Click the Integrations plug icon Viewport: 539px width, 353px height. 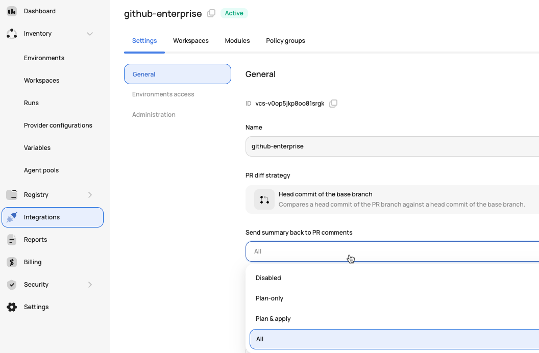tap(12, 217)
